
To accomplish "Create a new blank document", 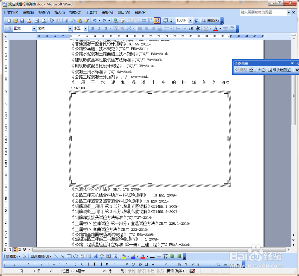I will [8, 20].
